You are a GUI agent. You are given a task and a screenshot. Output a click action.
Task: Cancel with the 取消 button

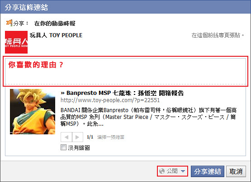236,172
